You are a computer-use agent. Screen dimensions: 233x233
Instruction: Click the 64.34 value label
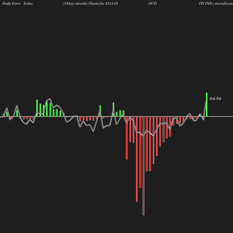click(215, 99)
